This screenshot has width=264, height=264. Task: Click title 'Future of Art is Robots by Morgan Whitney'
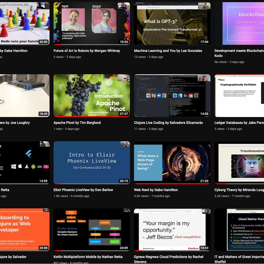87,51
